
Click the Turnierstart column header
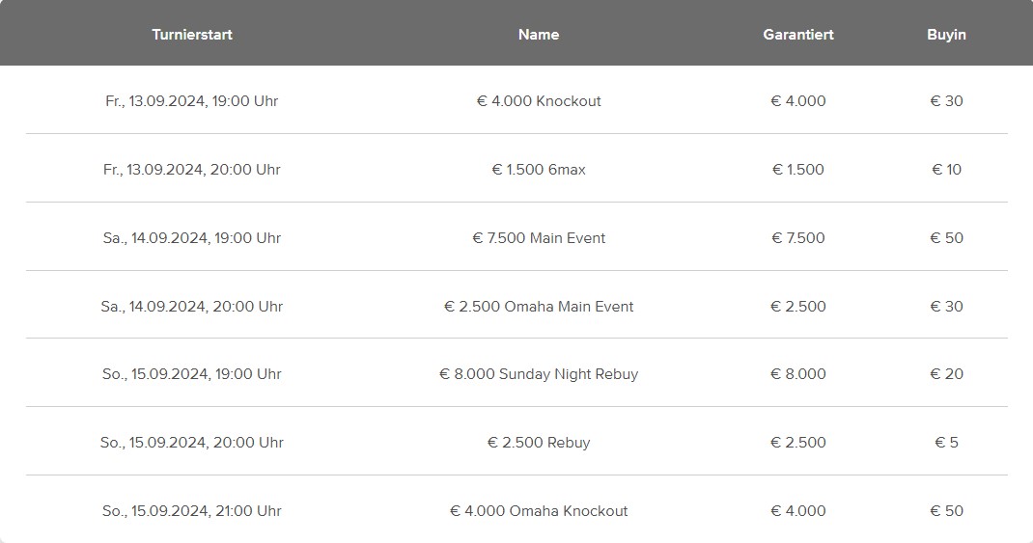192,34
